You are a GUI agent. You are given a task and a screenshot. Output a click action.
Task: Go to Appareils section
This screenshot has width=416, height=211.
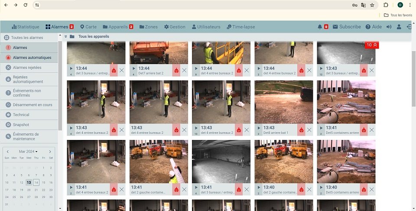coord(118,27)
